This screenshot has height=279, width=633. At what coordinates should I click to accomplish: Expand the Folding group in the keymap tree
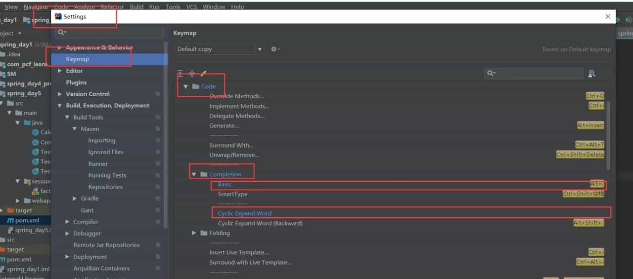click(194, 233)
